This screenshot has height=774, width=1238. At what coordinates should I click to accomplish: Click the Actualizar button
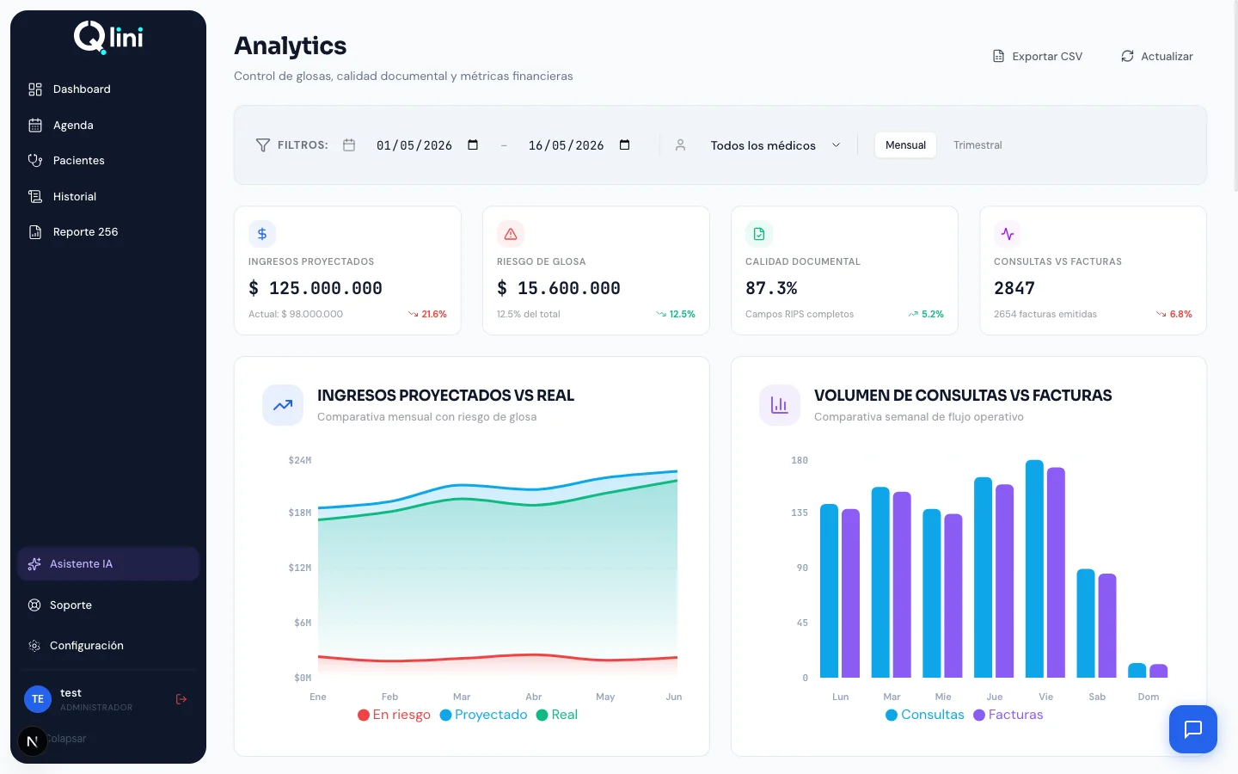coord(1157,57)
